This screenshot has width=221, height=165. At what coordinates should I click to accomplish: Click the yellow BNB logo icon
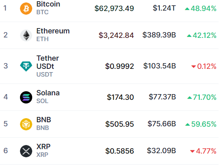pos(26,124)
